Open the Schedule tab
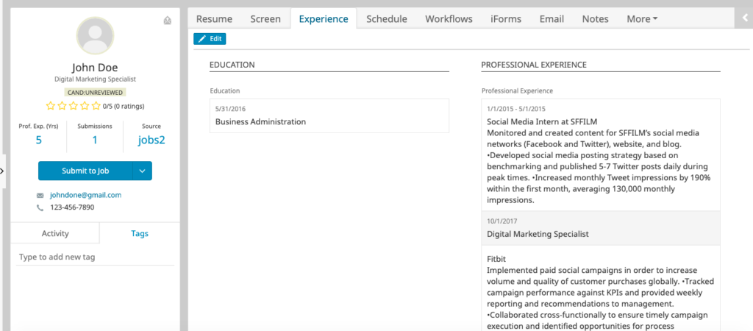This screenshot has width=753, height=331. tap(386, 19)
